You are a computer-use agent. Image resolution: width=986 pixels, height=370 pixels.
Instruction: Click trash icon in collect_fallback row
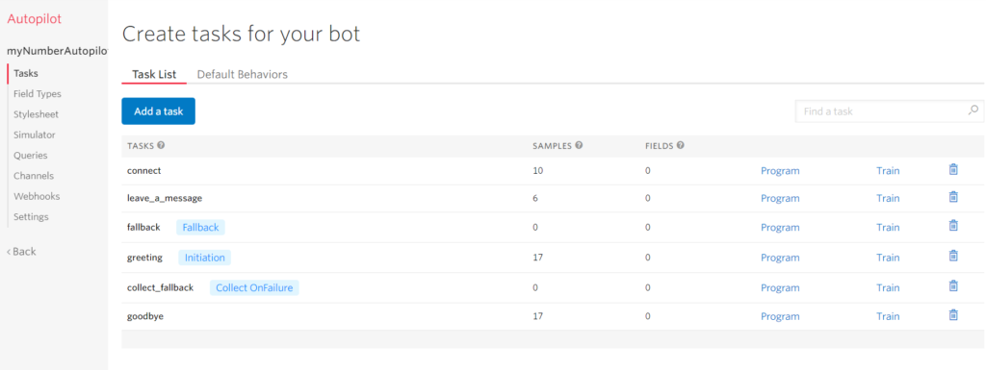(952, 286)
